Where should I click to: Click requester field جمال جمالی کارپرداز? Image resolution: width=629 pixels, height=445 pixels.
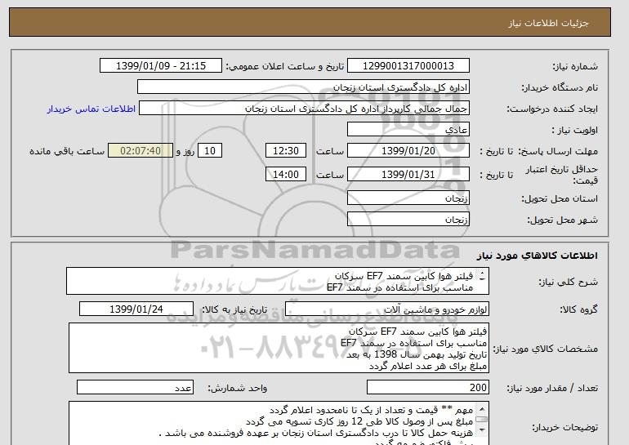coord(304,109)
